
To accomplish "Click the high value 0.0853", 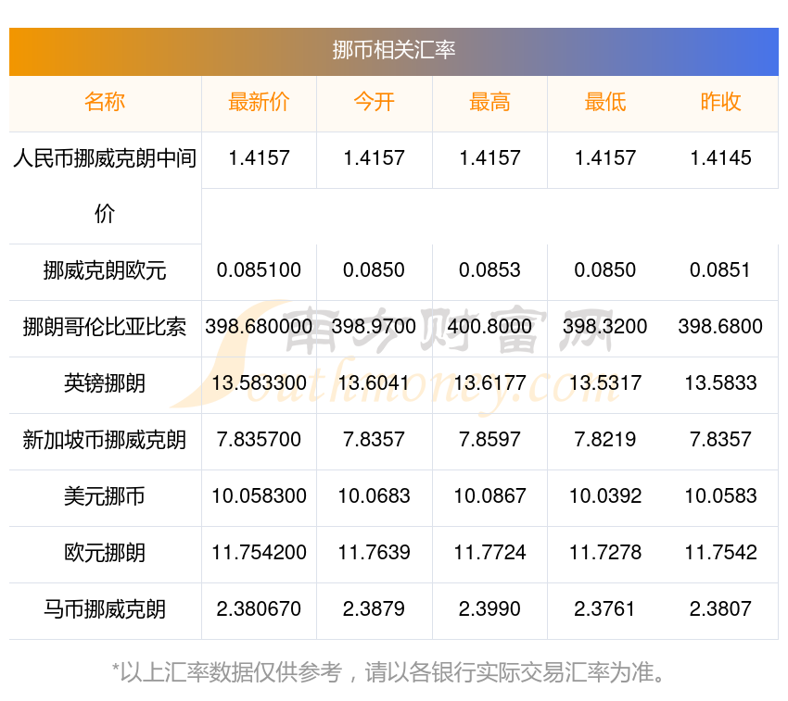I will click(x=489, y=270).
